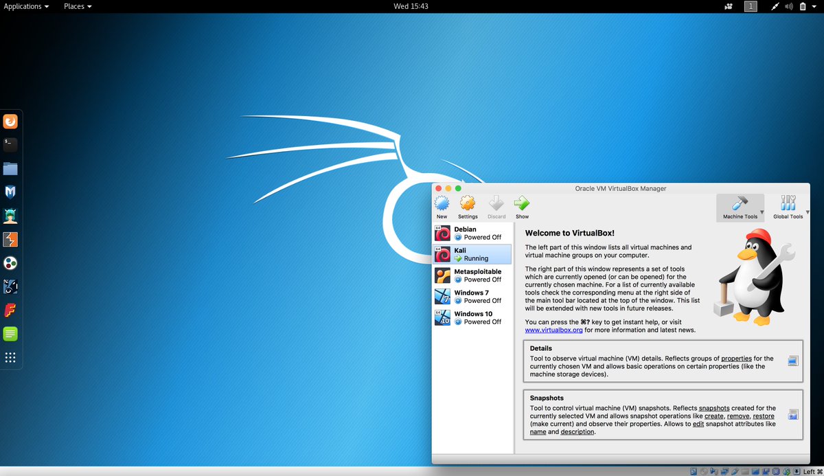
Task: Click the edit link in Snapshots section
Action: pyautogui.click(x=698, y=424)
